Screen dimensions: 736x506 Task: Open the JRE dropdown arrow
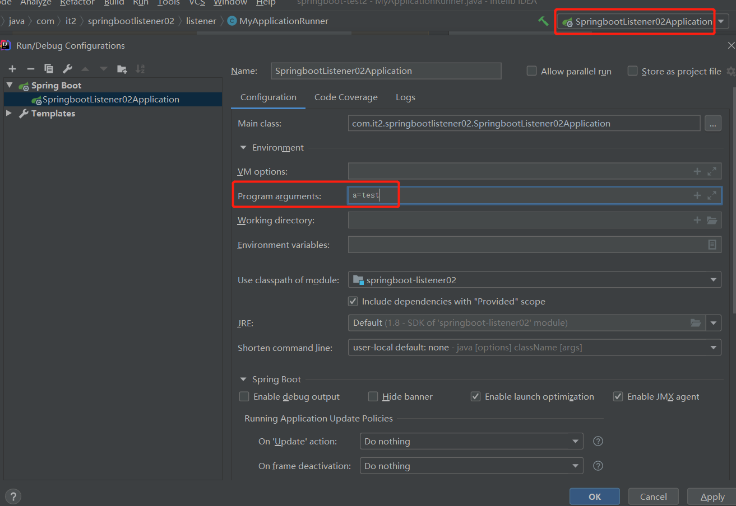pos(714,323)
